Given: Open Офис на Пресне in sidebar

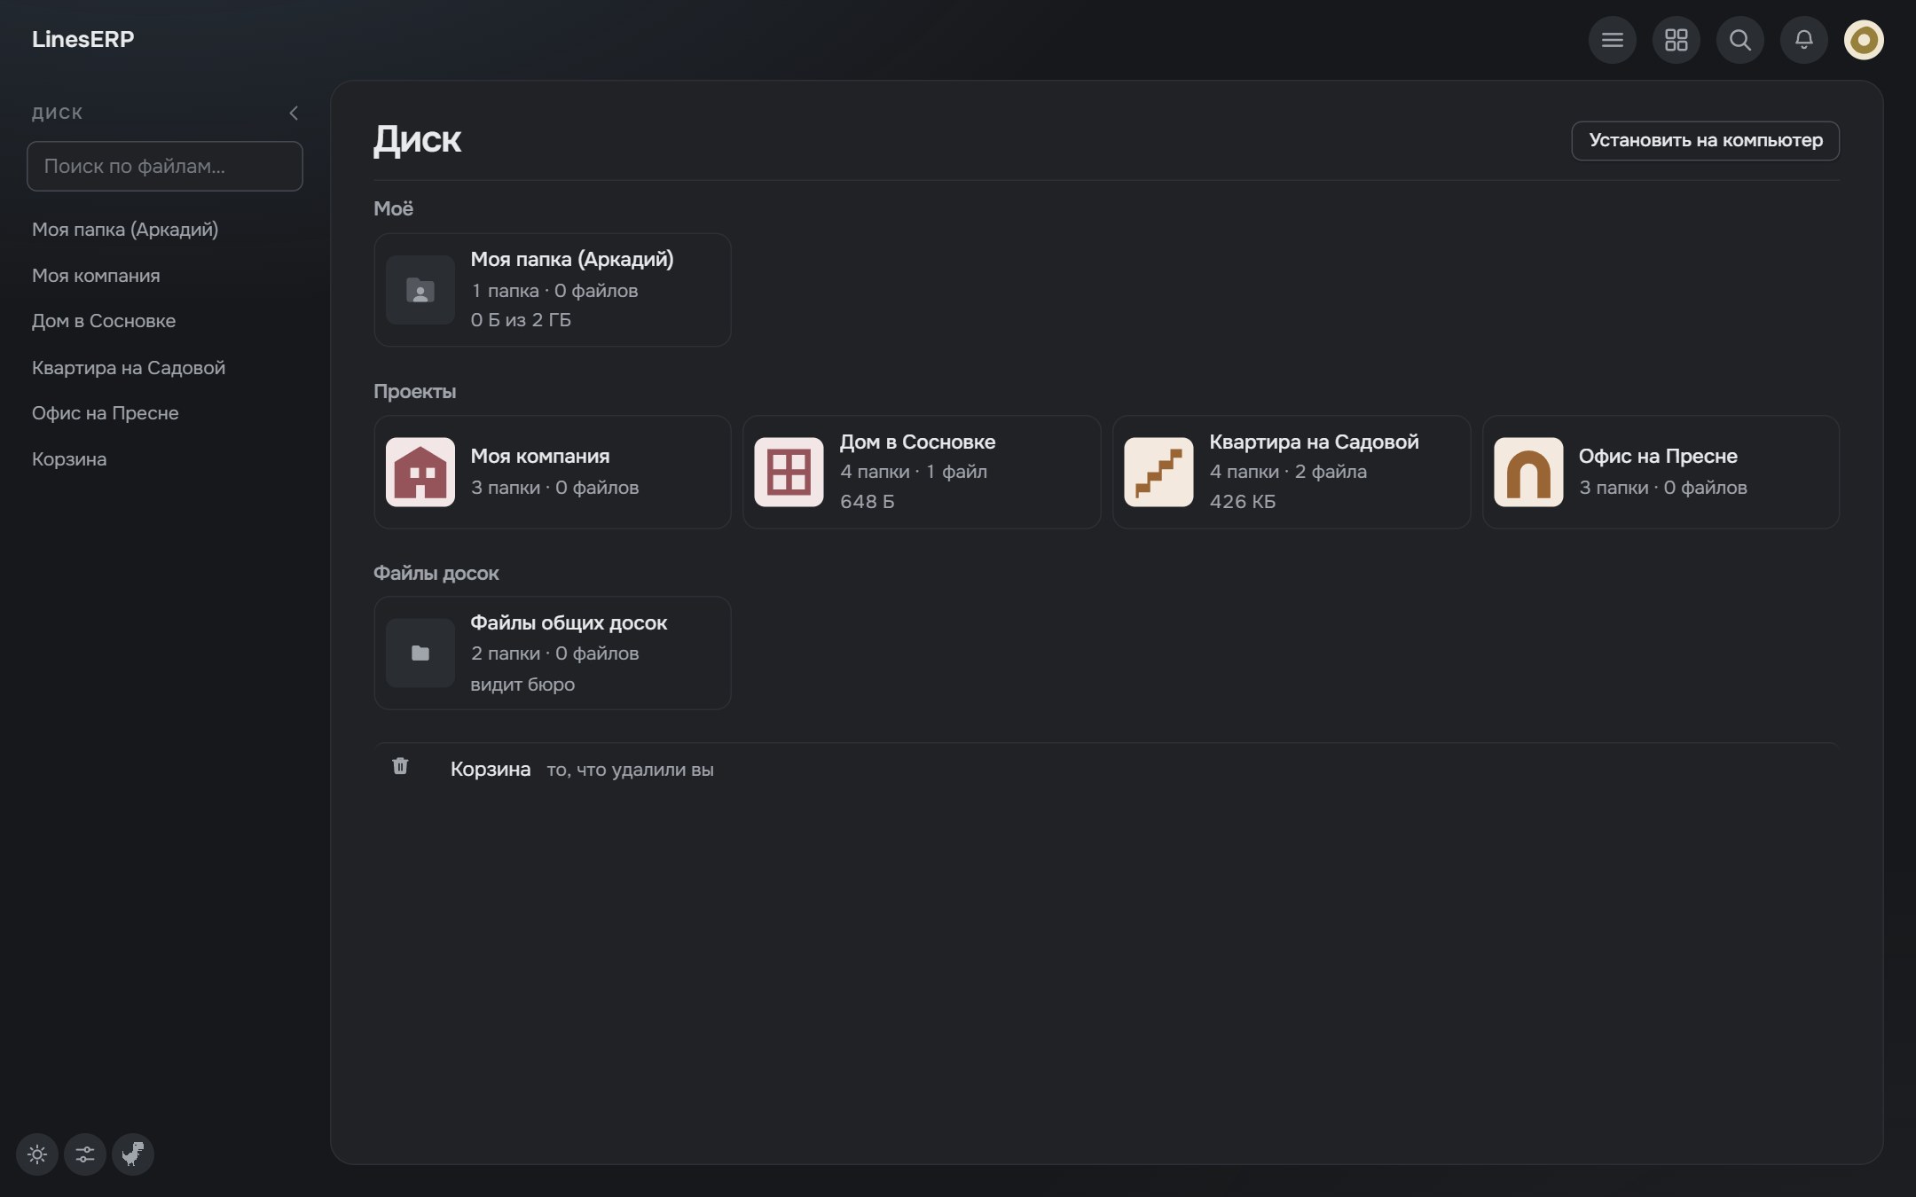Looking at the screenshot, I should [x=106, y=413].
